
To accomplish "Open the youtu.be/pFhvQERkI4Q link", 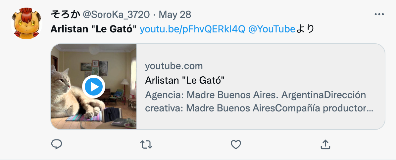I will (x=192, y=29).
